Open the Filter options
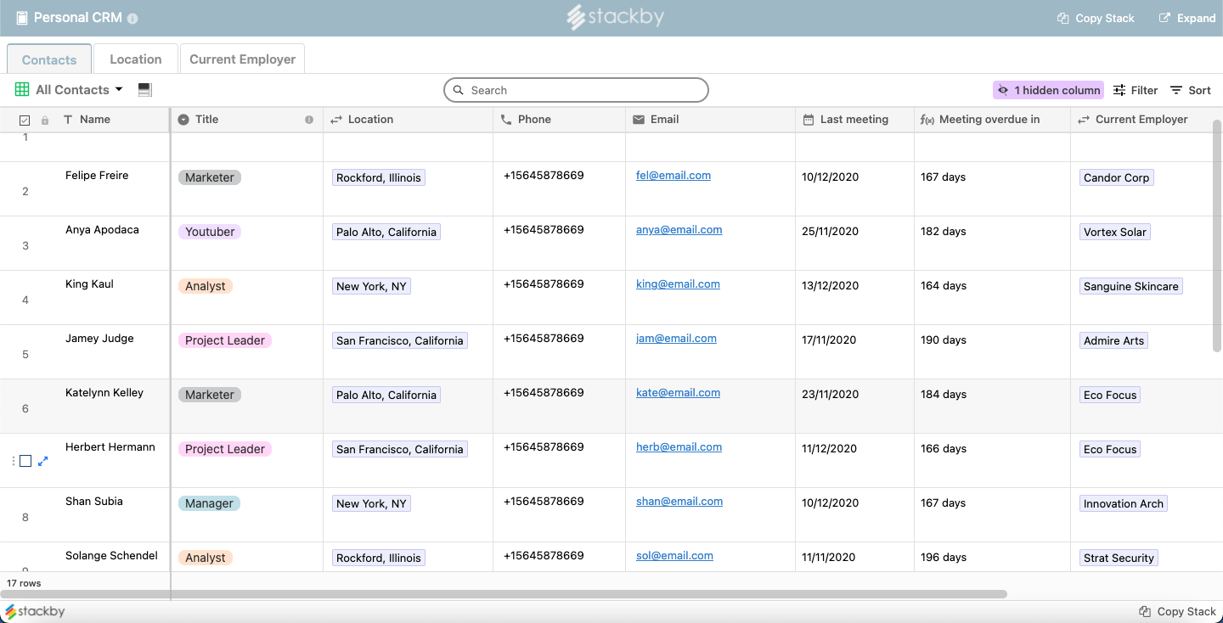Screen dimensions: 1223x623 (1136, 90)
